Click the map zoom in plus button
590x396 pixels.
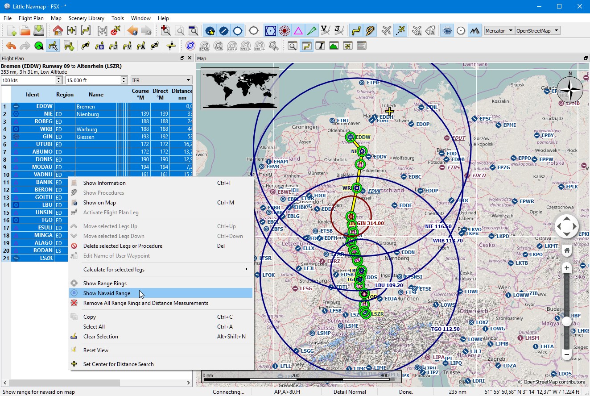(567, 268)
